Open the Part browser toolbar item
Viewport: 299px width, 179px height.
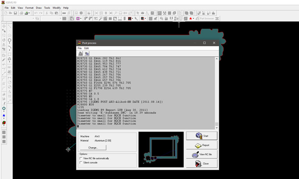(205, 18)
